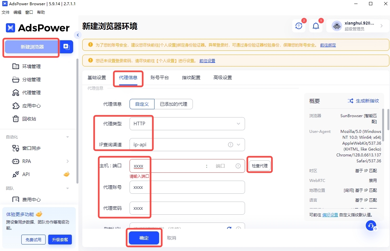Click the refresh icon in 刷新URL field
The width and height of the screenshot is (390, 251).
pos(229,227)
